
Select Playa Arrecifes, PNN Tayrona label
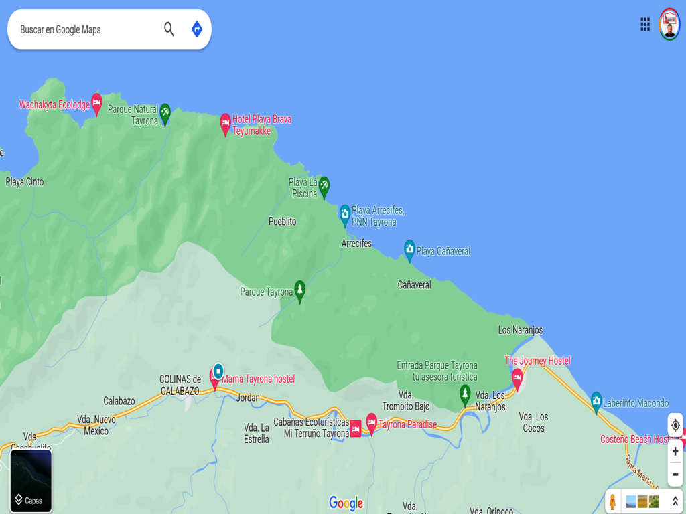377,216
